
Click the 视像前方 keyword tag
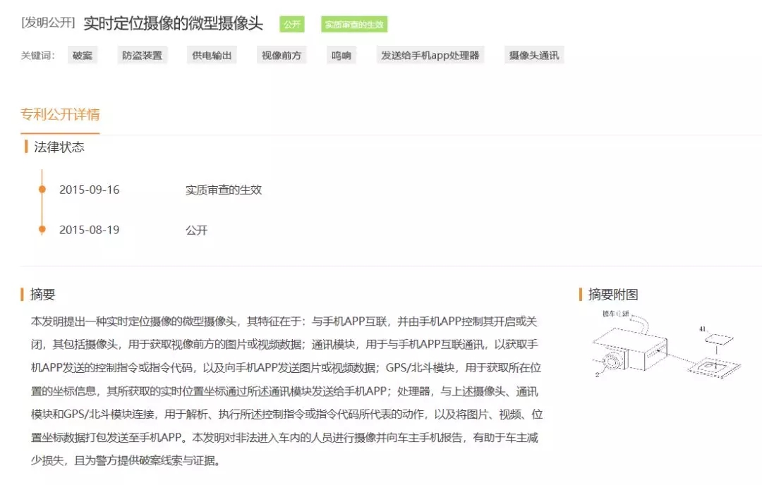282,56
